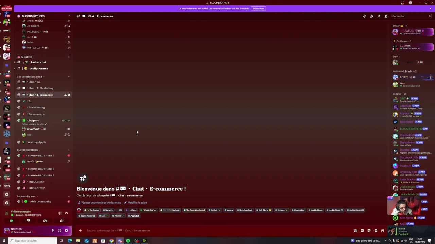Click the Modifier le salon link
The width and height of the screenshot is (435, 244).
136,203
